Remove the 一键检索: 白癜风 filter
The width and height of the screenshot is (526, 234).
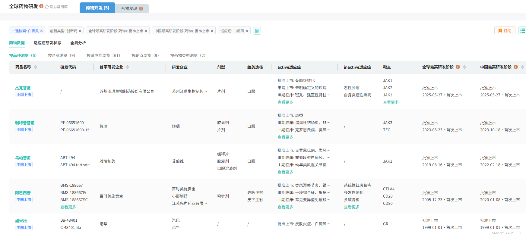(x=41, y=31)
